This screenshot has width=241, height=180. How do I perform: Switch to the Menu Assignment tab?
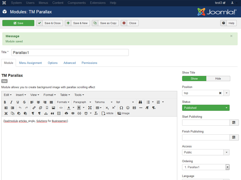(30, 63)
